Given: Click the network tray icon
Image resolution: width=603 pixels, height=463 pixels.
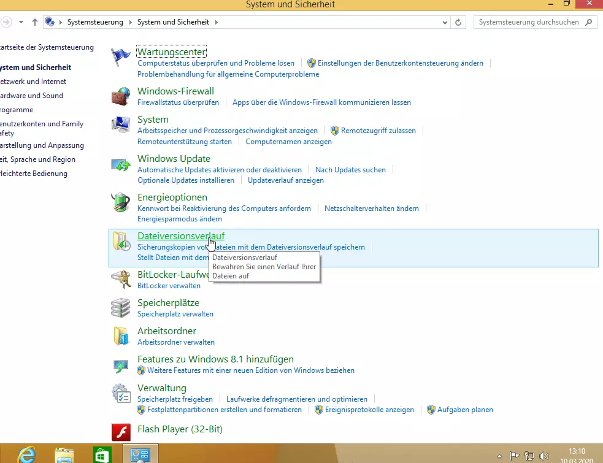Looking at the screenshot, I should point(529,456).
